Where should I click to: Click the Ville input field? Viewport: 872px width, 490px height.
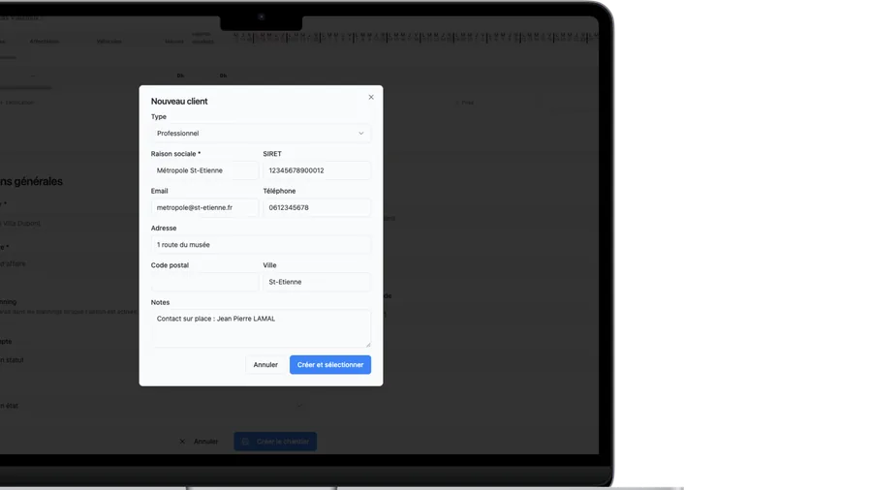317,282
